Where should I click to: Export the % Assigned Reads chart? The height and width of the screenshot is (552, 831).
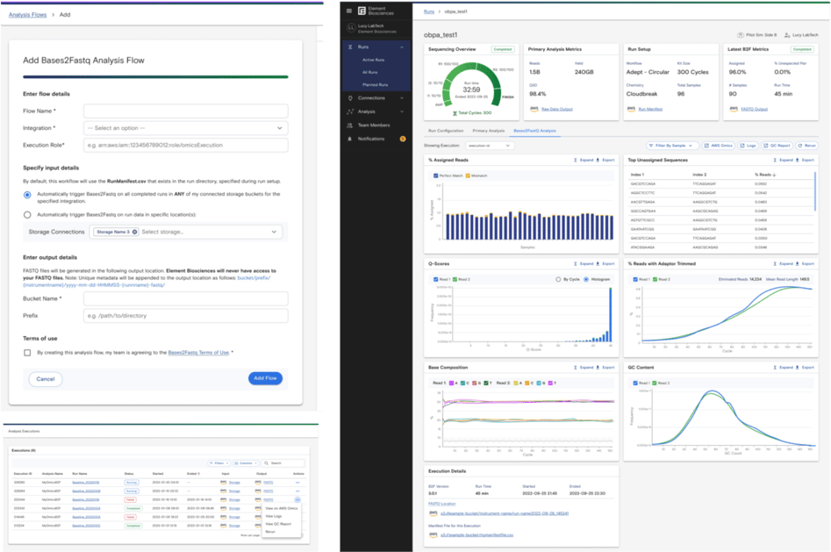pos(605,161)
